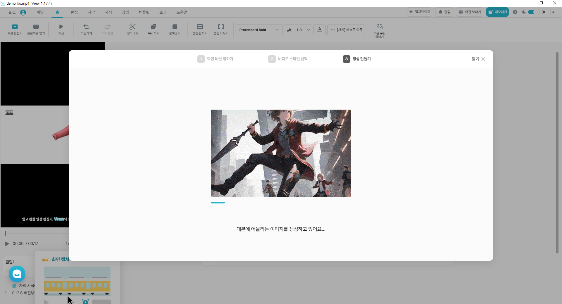Viewport: 562px width, 304px height.
Task: Click the sun light mode icon
Action: 544,12
